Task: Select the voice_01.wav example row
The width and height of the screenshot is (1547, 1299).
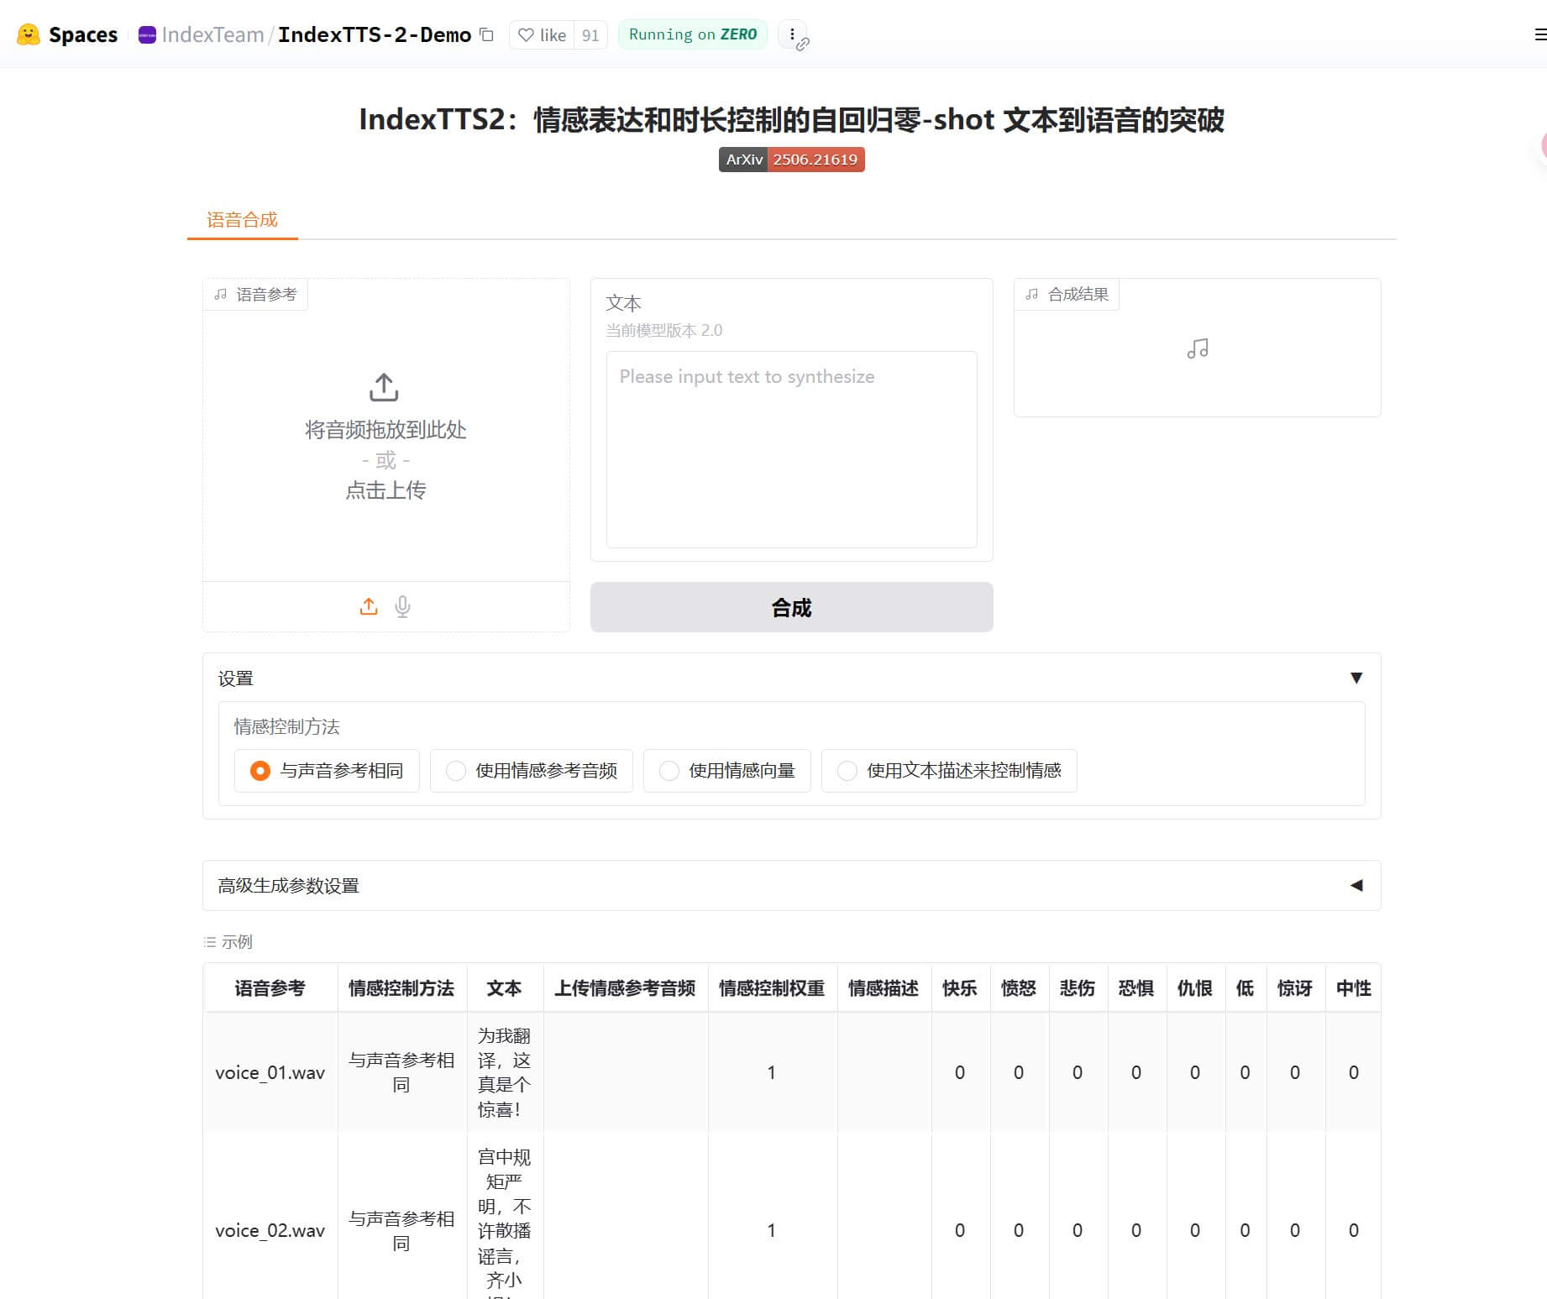Action: point(270,1072)
